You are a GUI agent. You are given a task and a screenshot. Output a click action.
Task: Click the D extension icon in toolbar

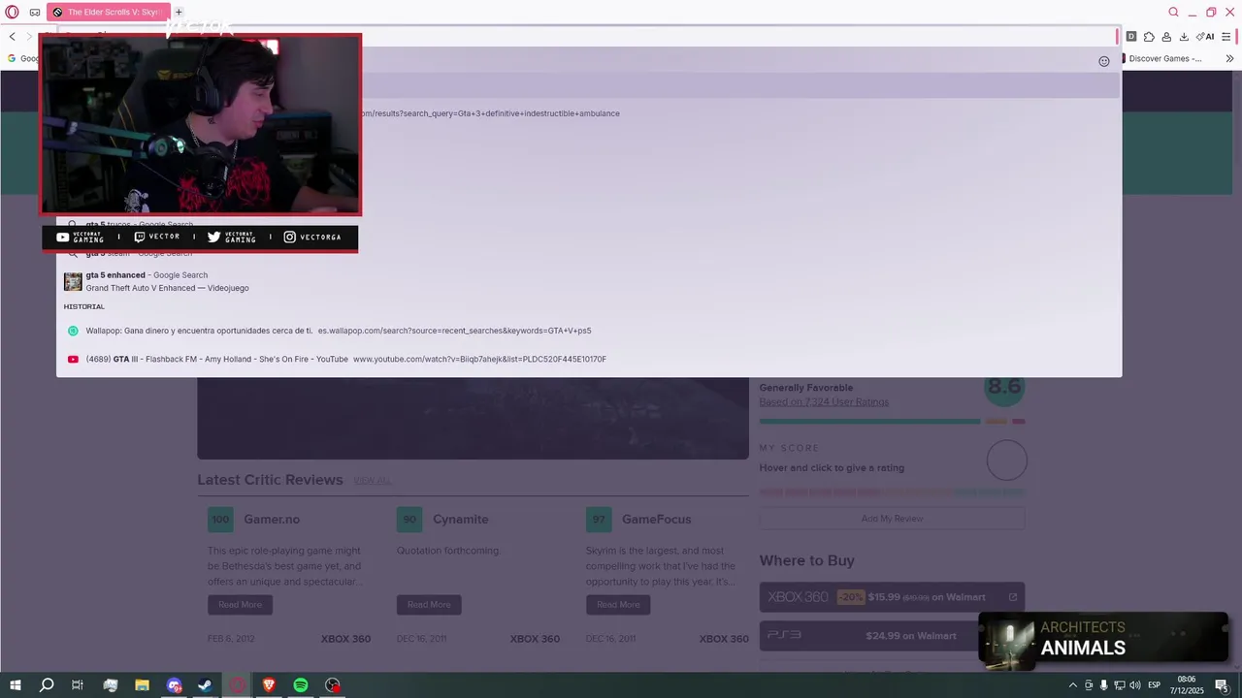click(1131, 37)
